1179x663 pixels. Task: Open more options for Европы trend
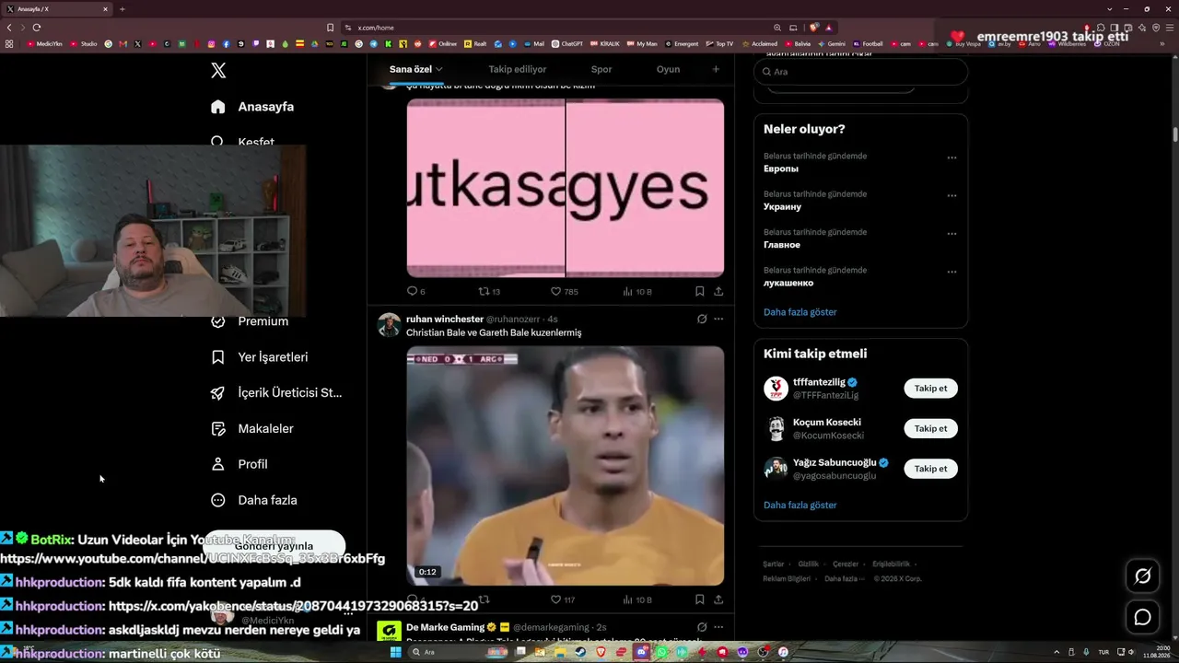coord(951,157)
